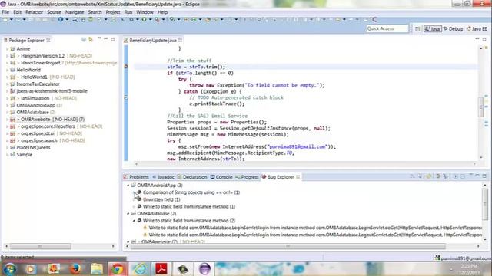492x276 pixels.
Task: Open the dropdown next to the Run icon
Action: point(151,19)
